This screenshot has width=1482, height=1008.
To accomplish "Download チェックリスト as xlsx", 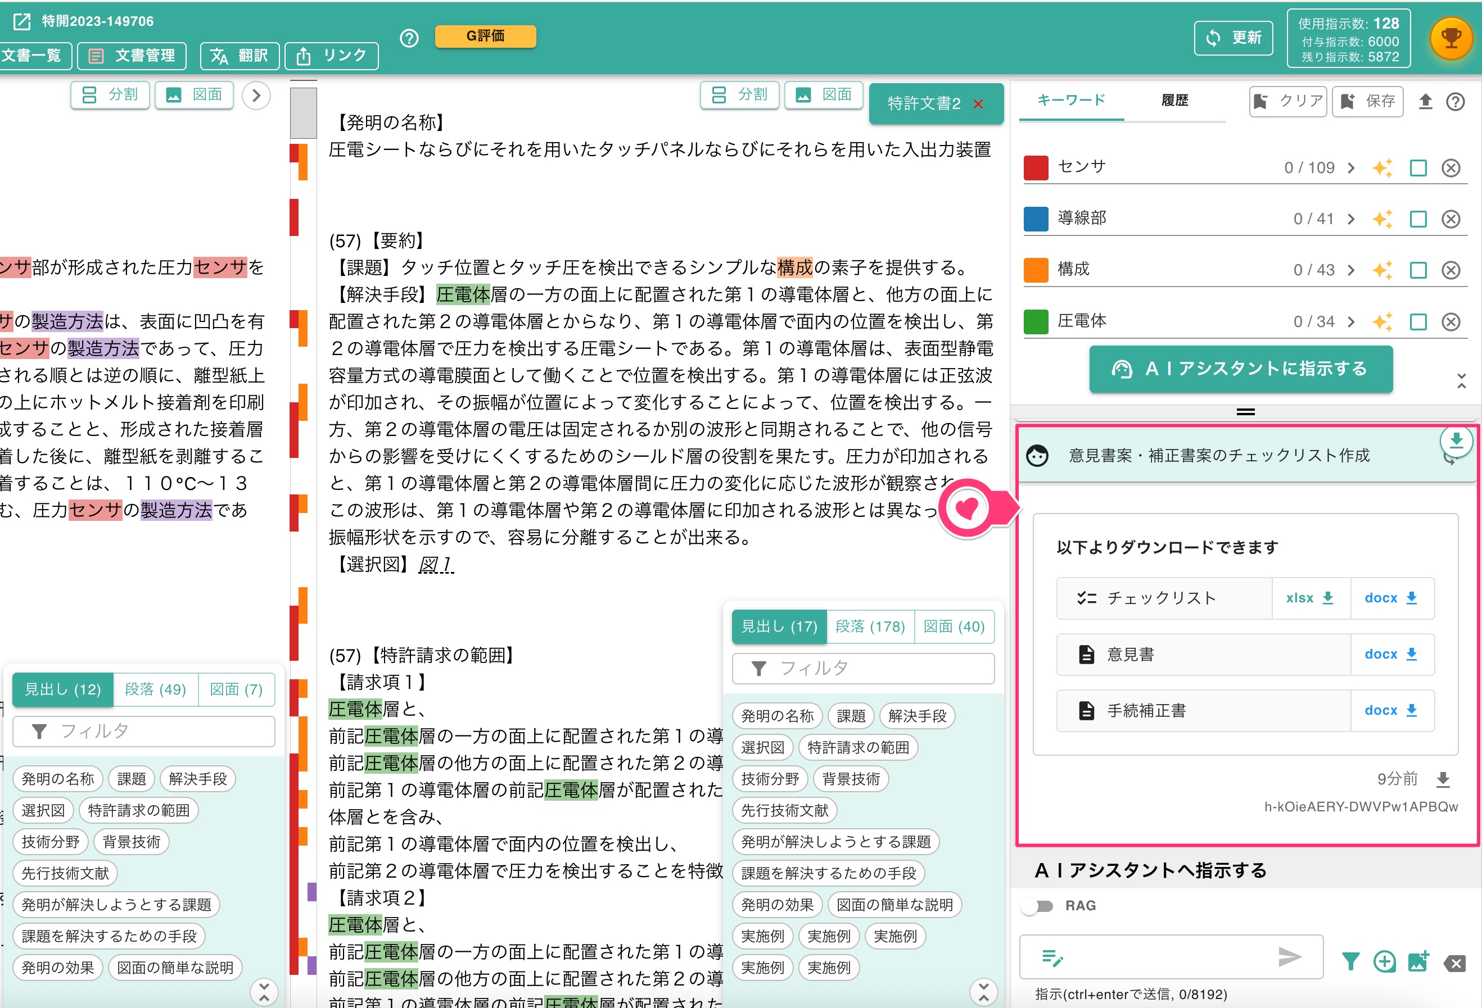I will (x=1310, y=598).
